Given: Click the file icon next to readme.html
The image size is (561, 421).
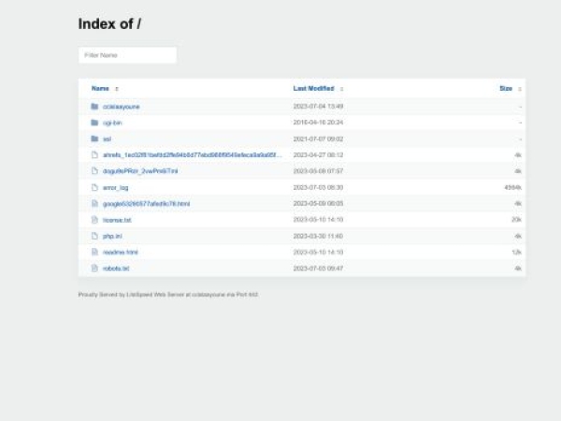Looking at the screenshot, I should (x=94, y=252).
